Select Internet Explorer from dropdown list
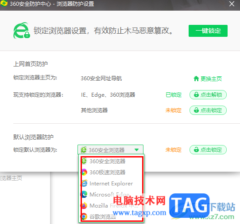 (111, 184)
